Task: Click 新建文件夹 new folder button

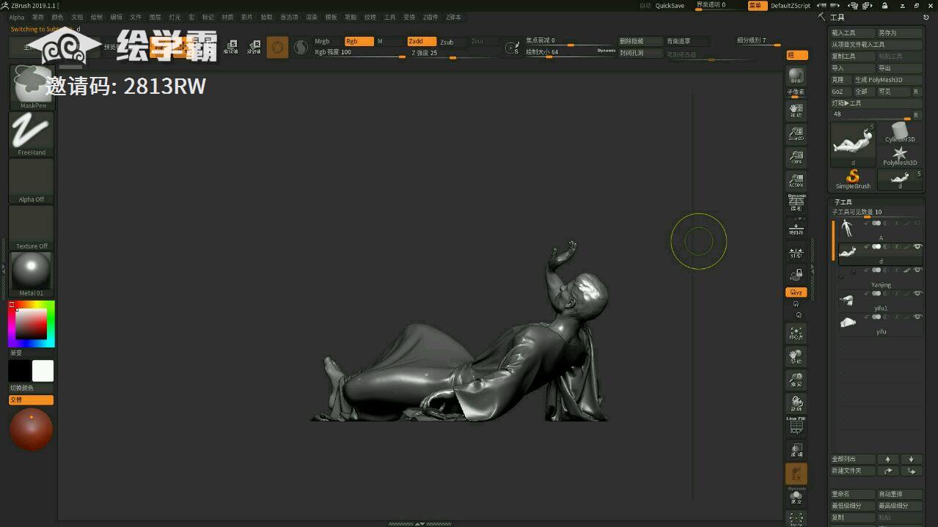Action: click(853, 471)
